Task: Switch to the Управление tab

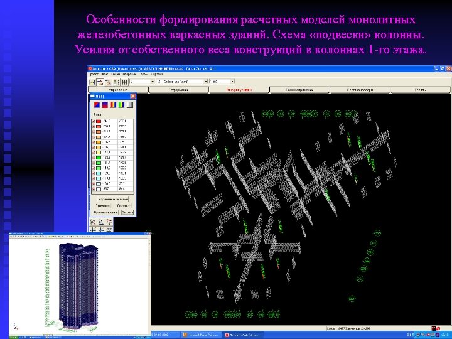Action: coord(118,90)
